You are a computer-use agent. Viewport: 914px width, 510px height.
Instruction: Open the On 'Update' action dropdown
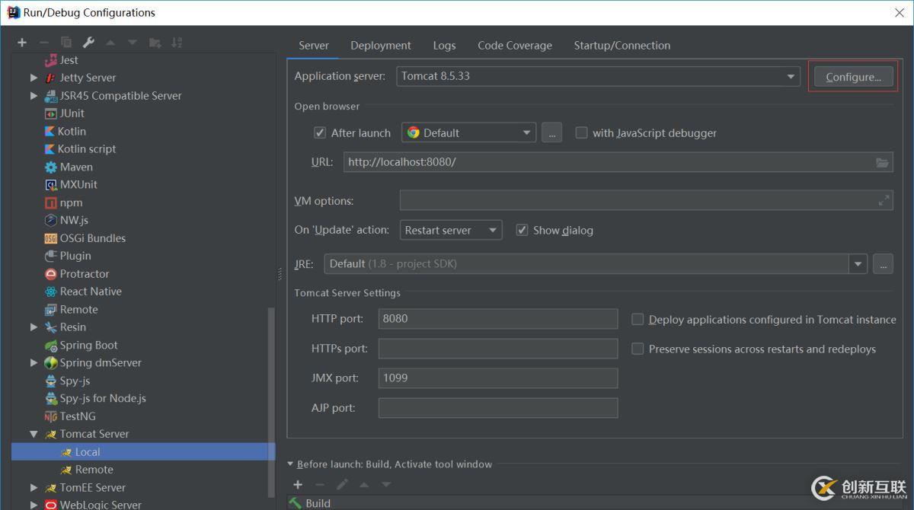point(492,230)
